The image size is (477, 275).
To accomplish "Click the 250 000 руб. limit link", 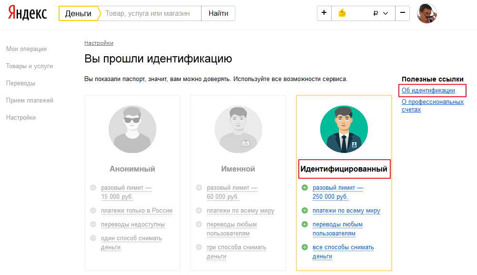I will 330,197.
